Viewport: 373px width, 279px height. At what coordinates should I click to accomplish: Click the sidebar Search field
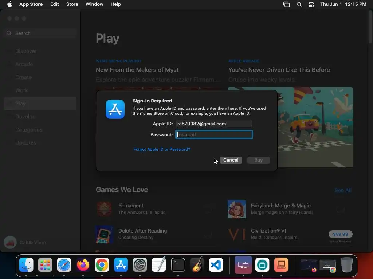pyautogui.click(x=40, y=33)
